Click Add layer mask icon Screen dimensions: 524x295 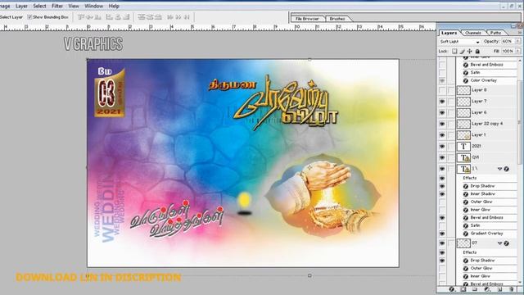click(463, 289)
